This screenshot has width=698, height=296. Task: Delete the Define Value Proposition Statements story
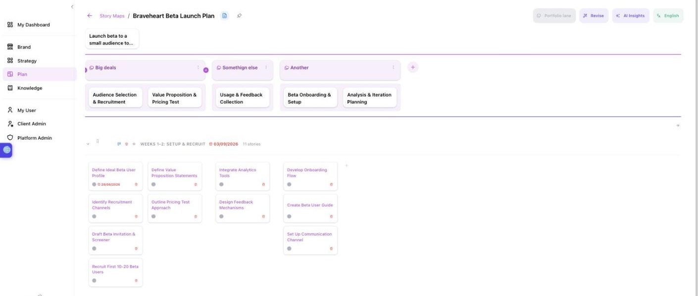[196, 185]
